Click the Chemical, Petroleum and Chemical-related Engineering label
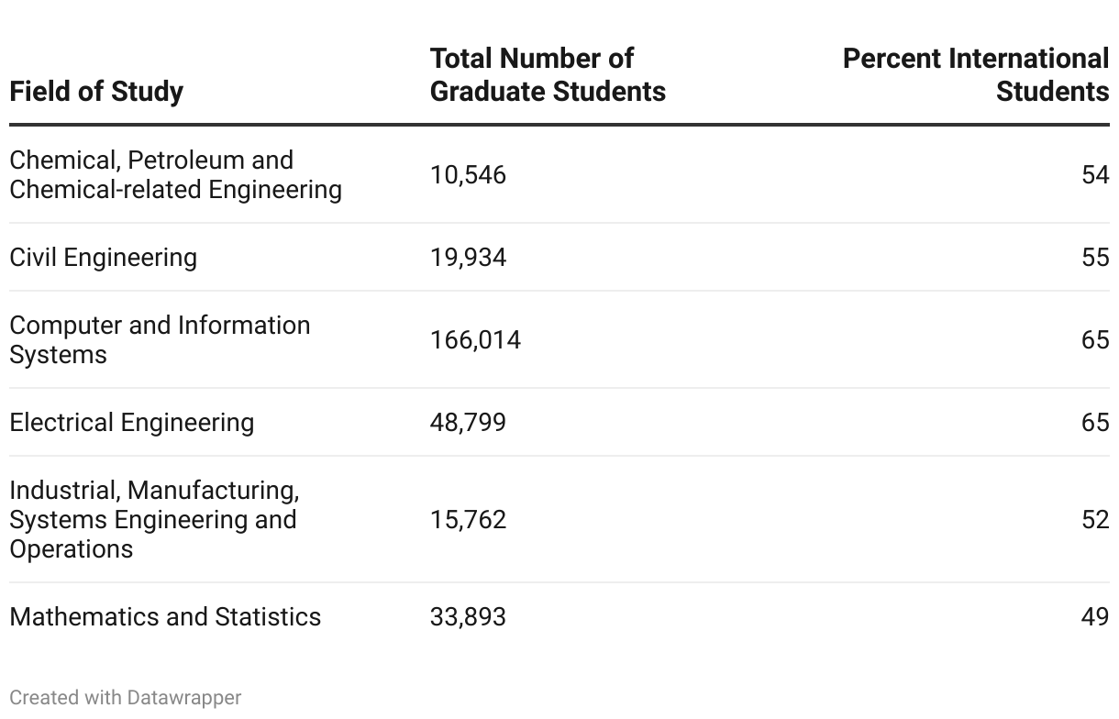 tap(175, 175)
